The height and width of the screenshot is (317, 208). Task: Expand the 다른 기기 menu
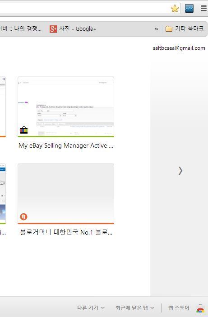pos(91,308)
